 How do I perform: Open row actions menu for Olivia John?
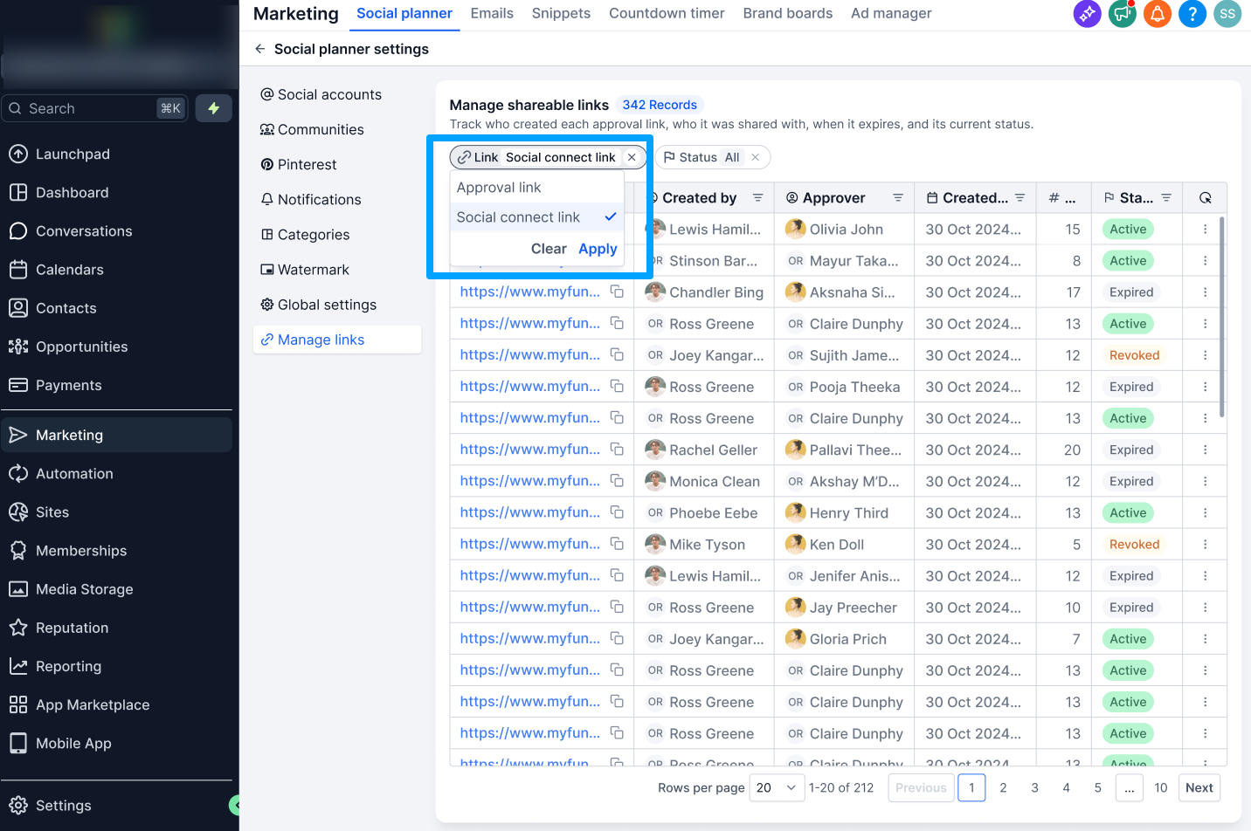(x=1205, y=230)
